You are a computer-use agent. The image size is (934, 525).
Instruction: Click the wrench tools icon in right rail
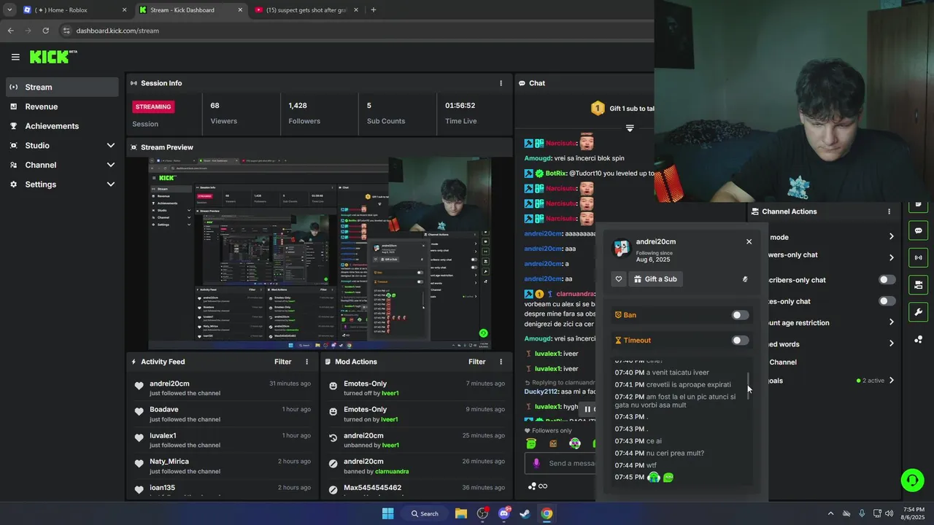pos(918,312)
